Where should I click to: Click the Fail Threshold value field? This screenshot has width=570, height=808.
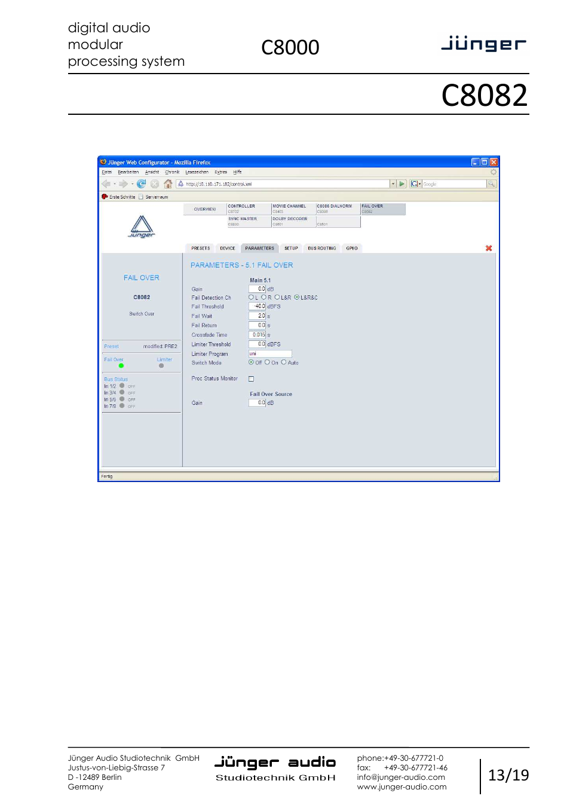257,306
